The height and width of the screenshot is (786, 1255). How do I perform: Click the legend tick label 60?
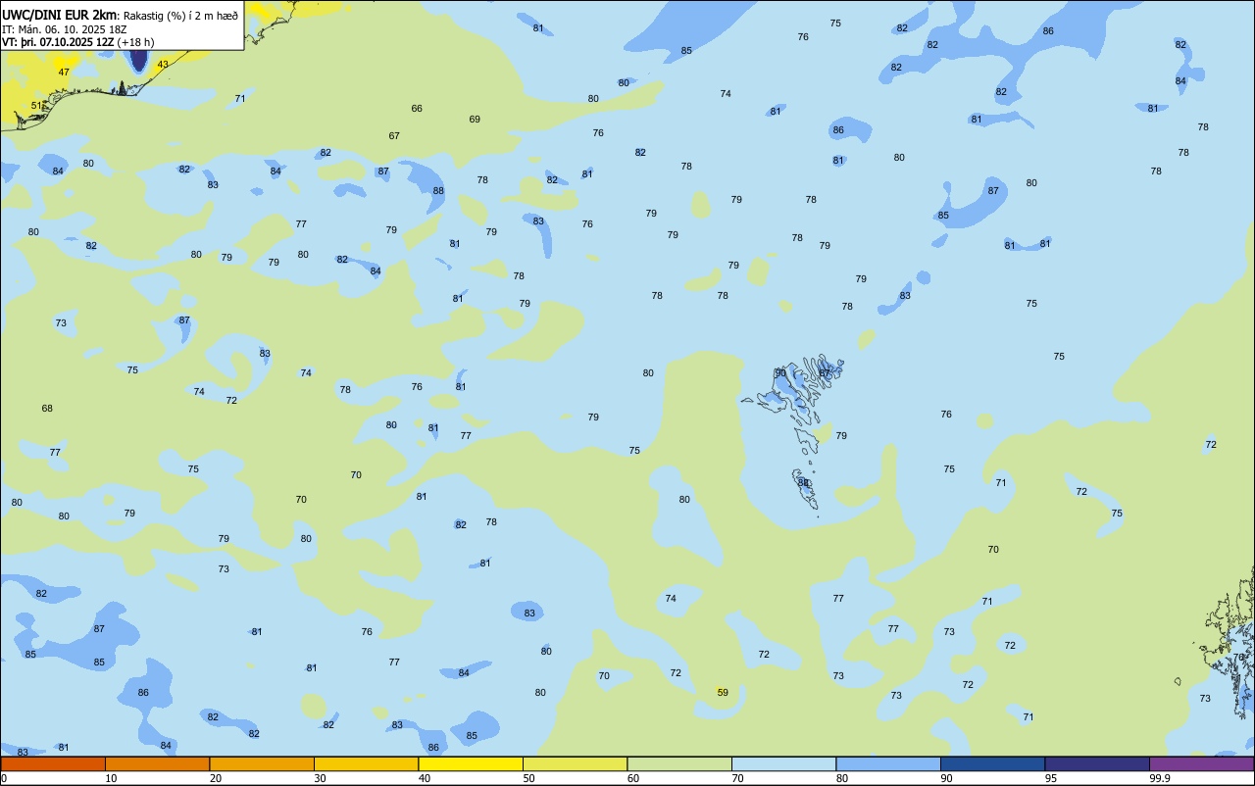pos(633,778)
